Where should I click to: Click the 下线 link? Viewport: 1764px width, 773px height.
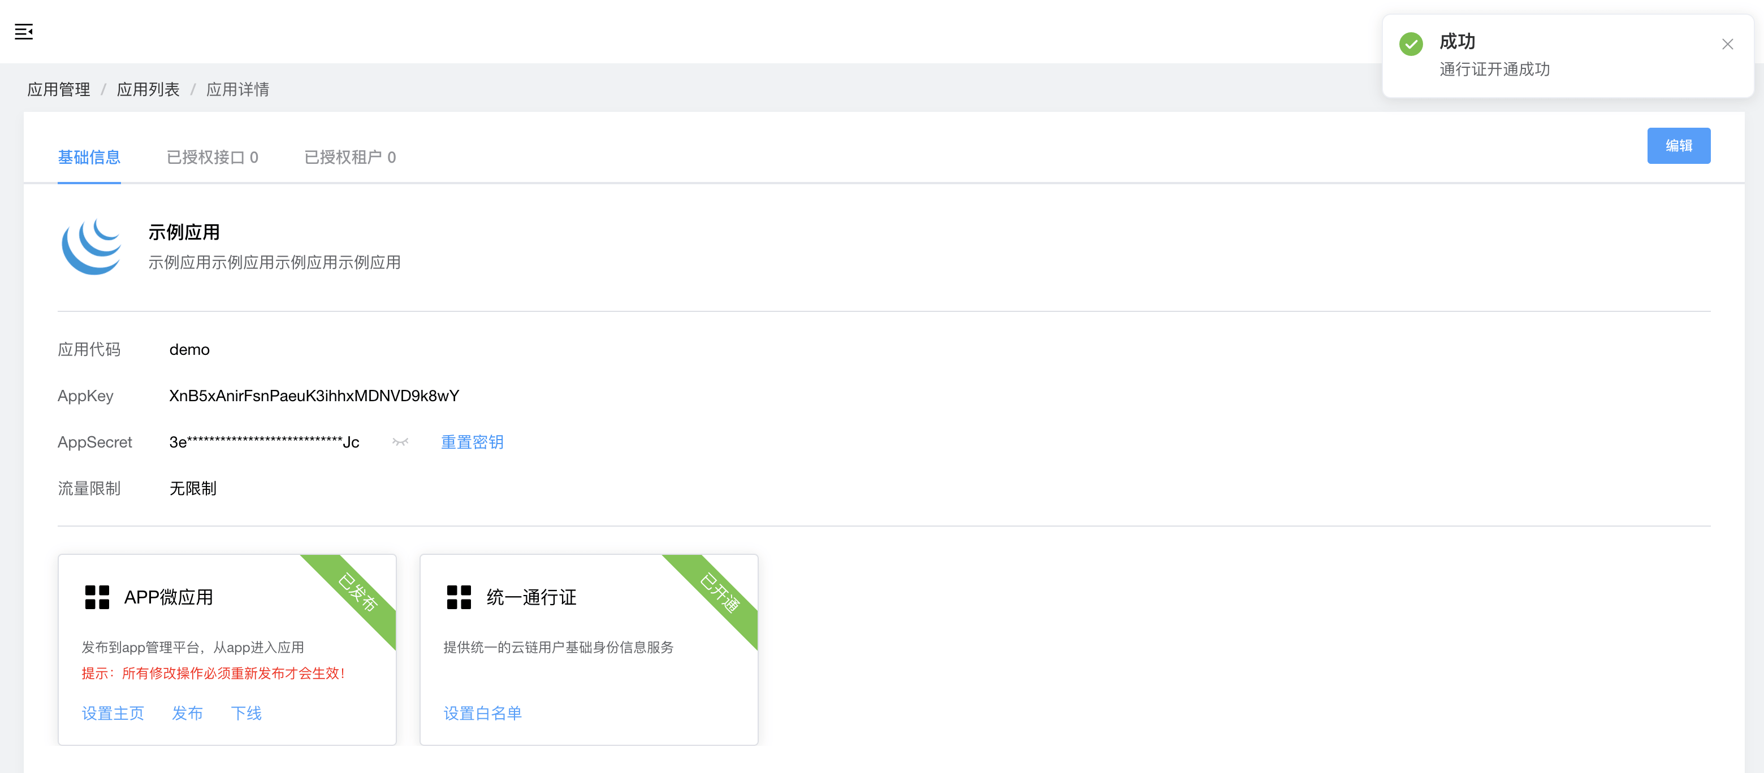[246, 714]
